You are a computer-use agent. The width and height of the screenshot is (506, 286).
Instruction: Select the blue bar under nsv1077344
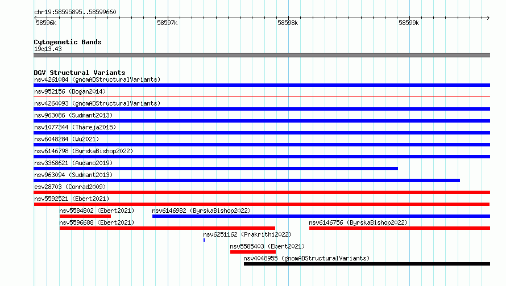click(262, 133)
